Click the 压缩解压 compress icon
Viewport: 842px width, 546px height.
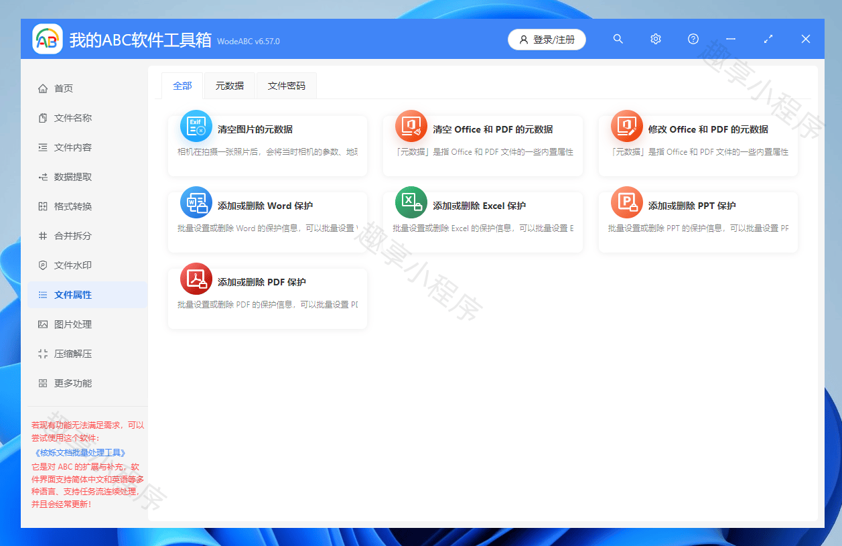coord(43,354)
